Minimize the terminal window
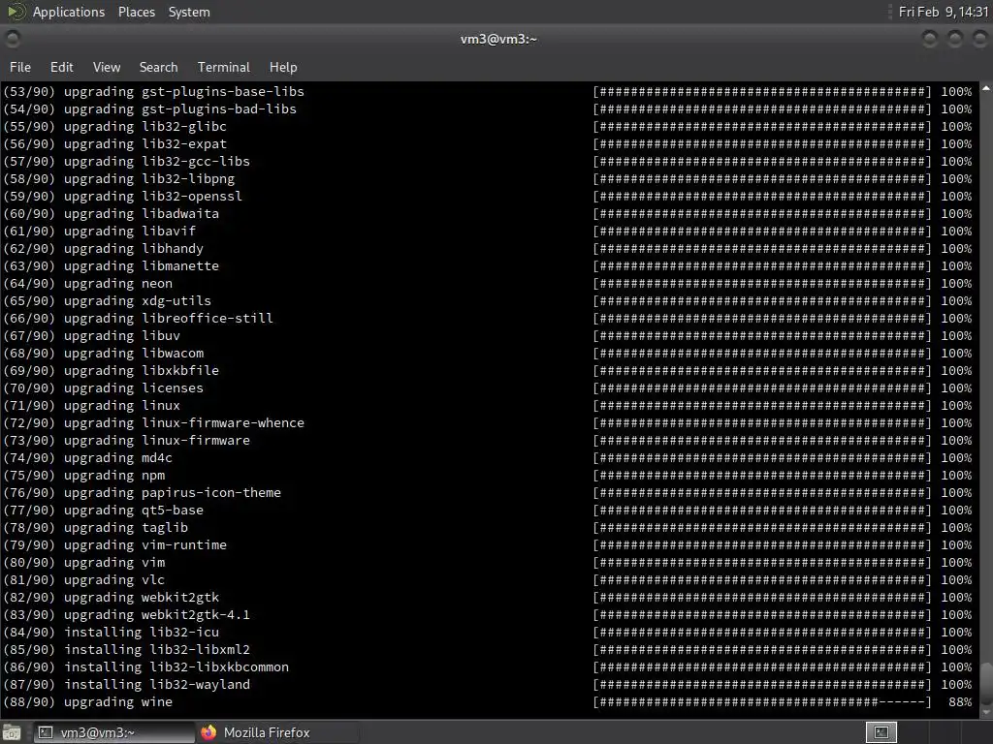 (930, 39)
